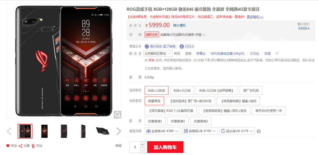Click the heart 关注 favorite icon

(x=8, y=146)
